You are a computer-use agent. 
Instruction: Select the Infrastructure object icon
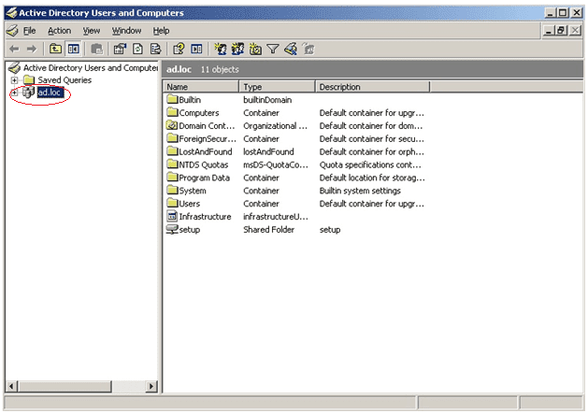pos(172,216)
